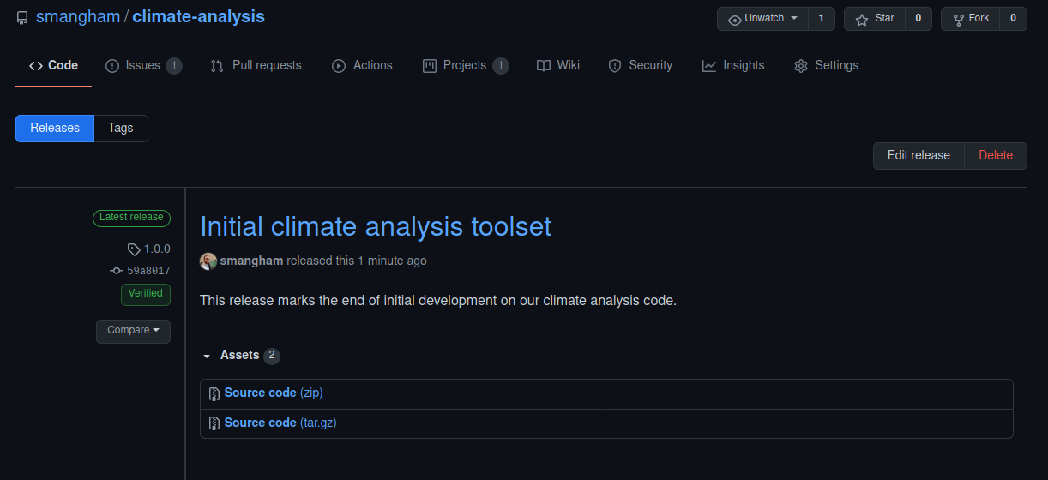Screen dimensions: 1048x480
Task: Click the repository book icon beside smangham
Action: coord(22,18)
